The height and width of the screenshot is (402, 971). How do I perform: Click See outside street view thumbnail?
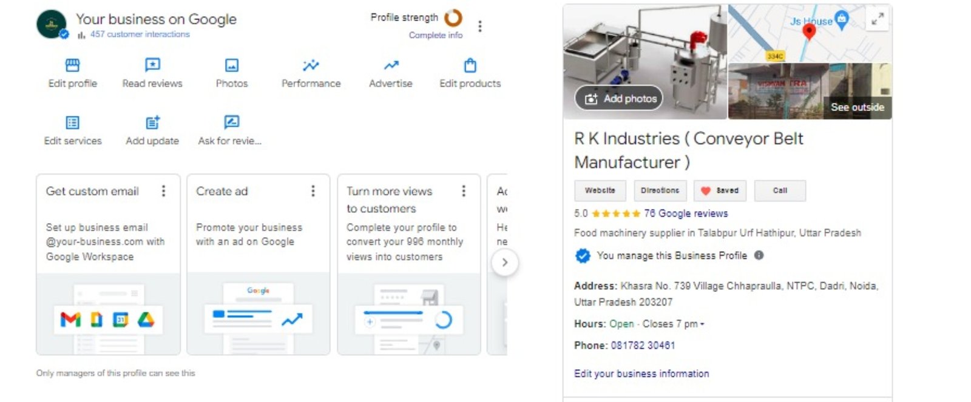pyautogui.click(x=810, y=92)
